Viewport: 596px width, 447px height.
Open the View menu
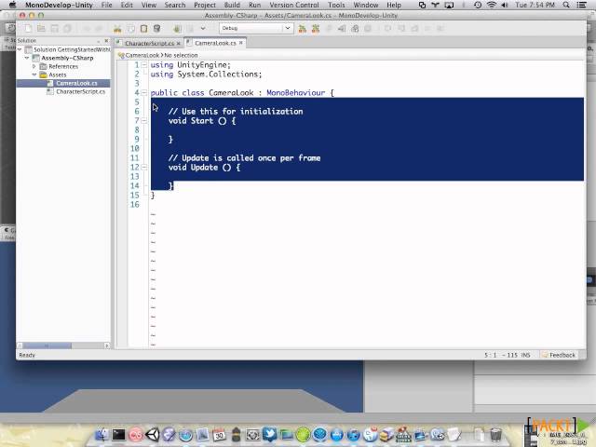[x=149, y=5]
